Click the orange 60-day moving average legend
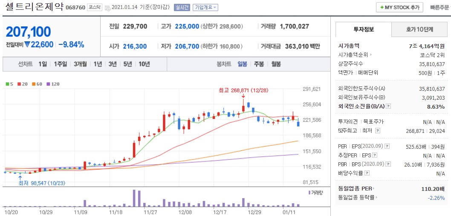 (37, 84)
